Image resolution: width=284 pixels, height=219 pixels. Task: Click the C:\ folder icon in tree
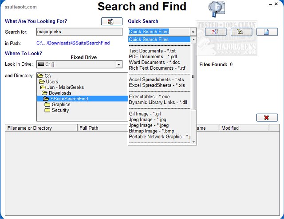tap(40, 76)
